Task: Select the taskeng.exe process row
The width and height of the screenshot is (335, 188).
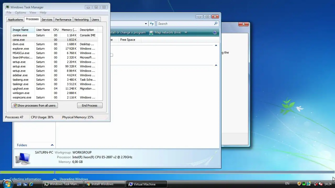Action: pyautogui.click(x=54, y=80)
